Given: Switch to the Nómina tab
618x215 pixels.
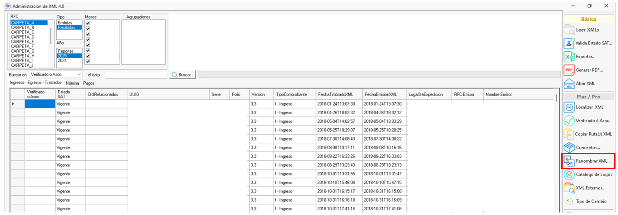Looking at the screenshot, I should tap(72, 83).
